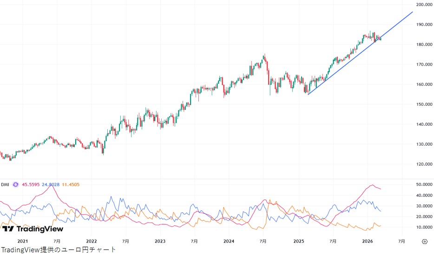This screenshot has height=256, width=434.
Task: Open the TradingView提供のユーロ円チャート caption link
Action: point(58,250)
